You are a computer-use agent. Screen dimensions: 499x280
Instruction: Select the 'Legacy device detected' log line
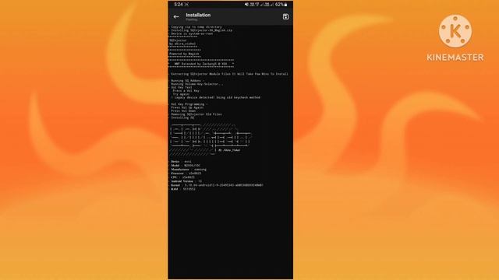click(x=215, y=97)
